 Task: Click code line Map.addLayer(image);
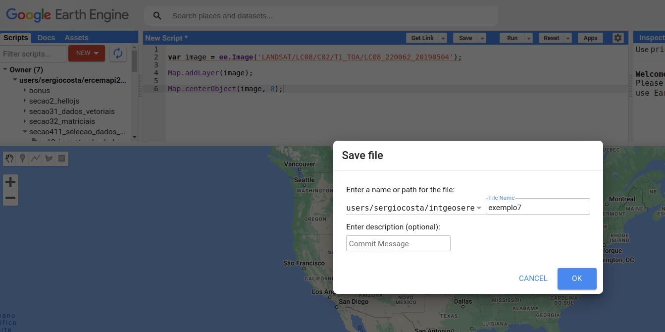pos(210,73)
